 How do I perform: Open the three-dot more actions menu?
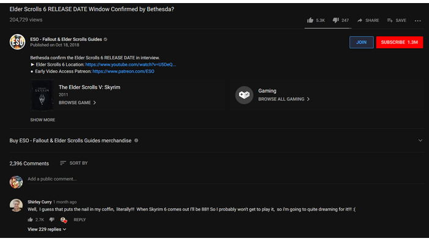click(417, 21)
